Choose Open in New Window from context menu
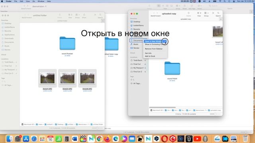255x143 pixels. pyautogui.click(x=155, y=41)
